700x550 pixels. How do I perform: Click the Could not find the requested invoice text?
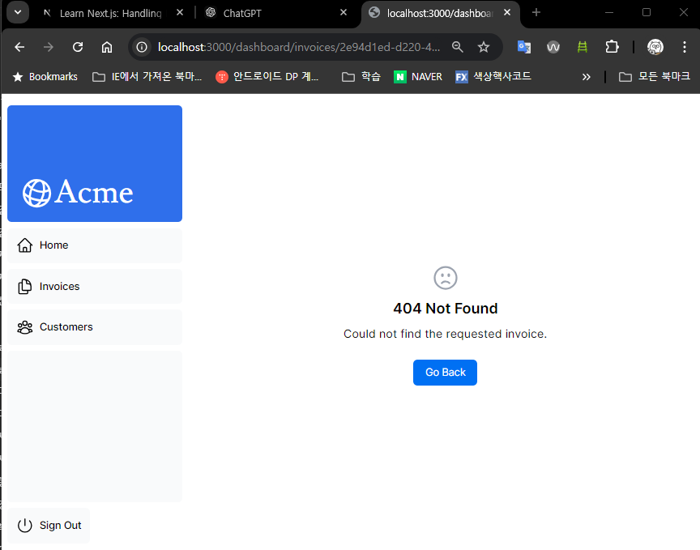(x=445, y=334)
